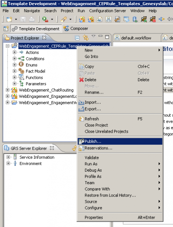
Task: Select the WebEngagement_ChatRouting project
Action: click(x=46, y=90)
